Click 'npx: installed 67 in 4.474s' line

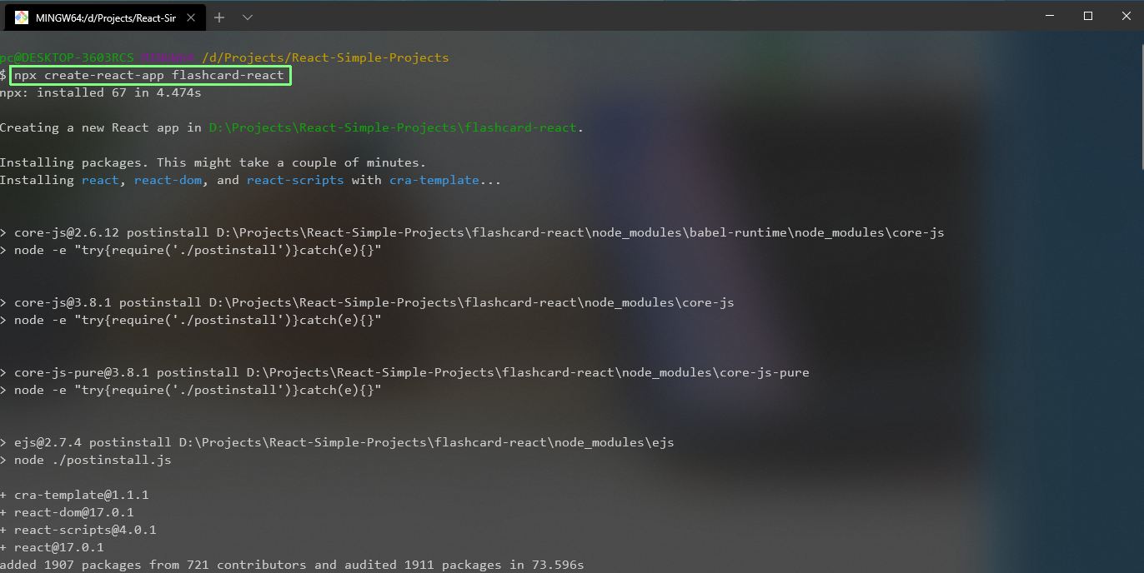point(101,92)
